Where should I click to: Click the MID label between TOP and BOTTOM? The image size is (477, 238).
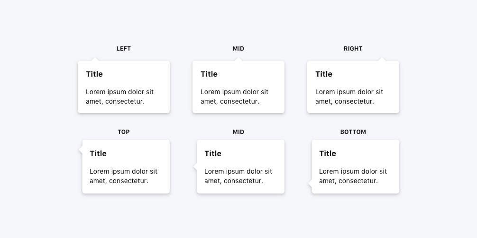[x=238, y=132]
